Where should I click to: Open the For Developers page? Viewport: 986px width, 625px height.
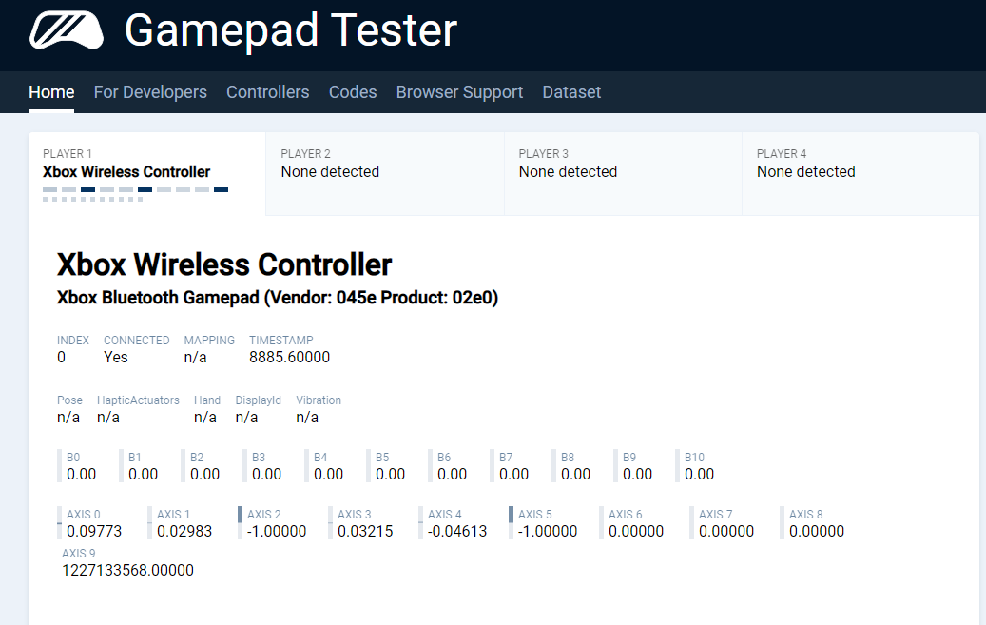[x=150, y=92]
